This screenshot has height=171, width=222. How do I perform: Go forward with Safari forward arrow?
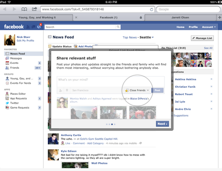pyautogui.click(x=15, y=9)
